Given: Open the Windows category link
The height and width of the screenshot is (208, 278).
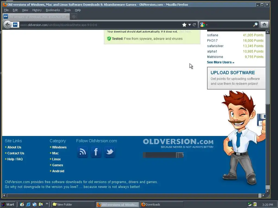Looking at the screenshot, I should (59, 147).
